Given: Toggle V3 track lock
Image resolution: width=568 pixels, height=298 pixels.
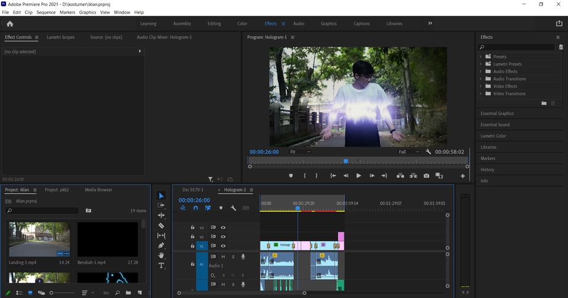Looking at the screenshot, I should click(192, 228).
